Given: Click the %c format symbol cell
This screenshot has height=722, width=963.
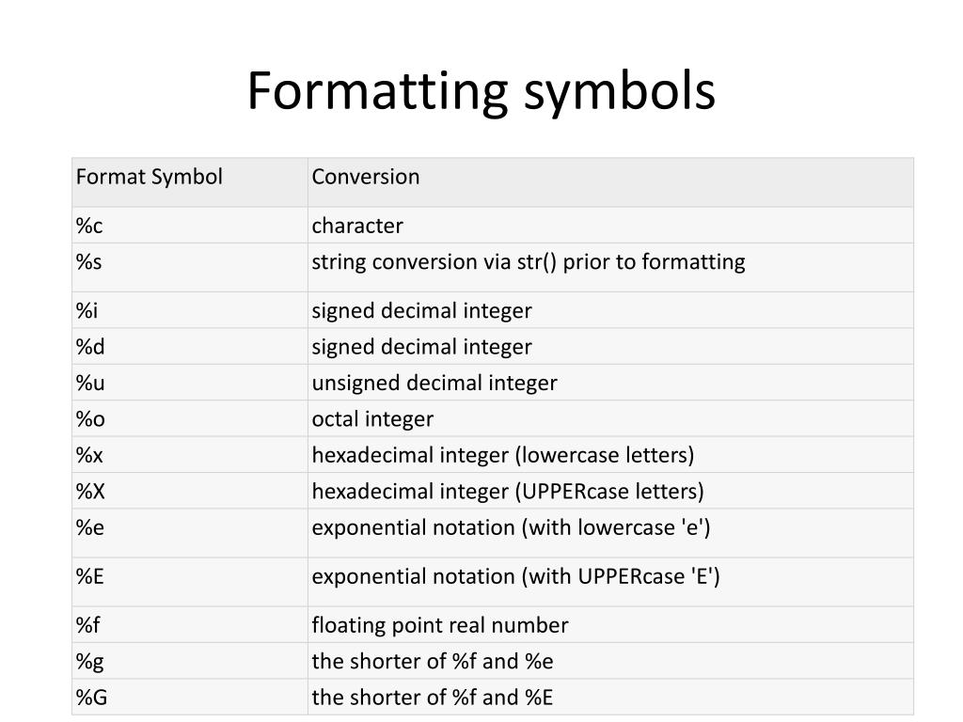Looking at the screenshot, I should (190, 226).
